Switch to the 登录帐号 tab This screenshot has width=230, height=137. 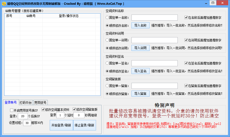[x=11, y=102]
